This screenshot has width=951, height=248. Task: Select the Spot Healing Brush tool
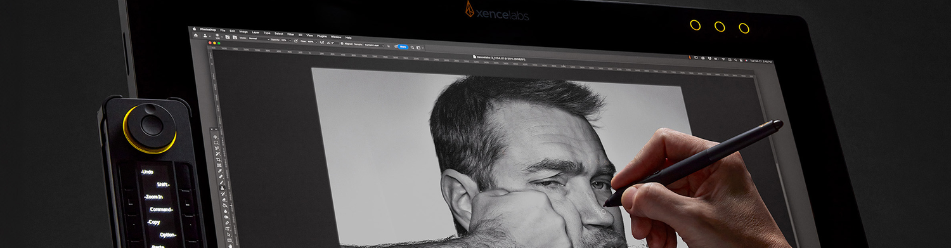pyautogui.click(x=221, y=176)
